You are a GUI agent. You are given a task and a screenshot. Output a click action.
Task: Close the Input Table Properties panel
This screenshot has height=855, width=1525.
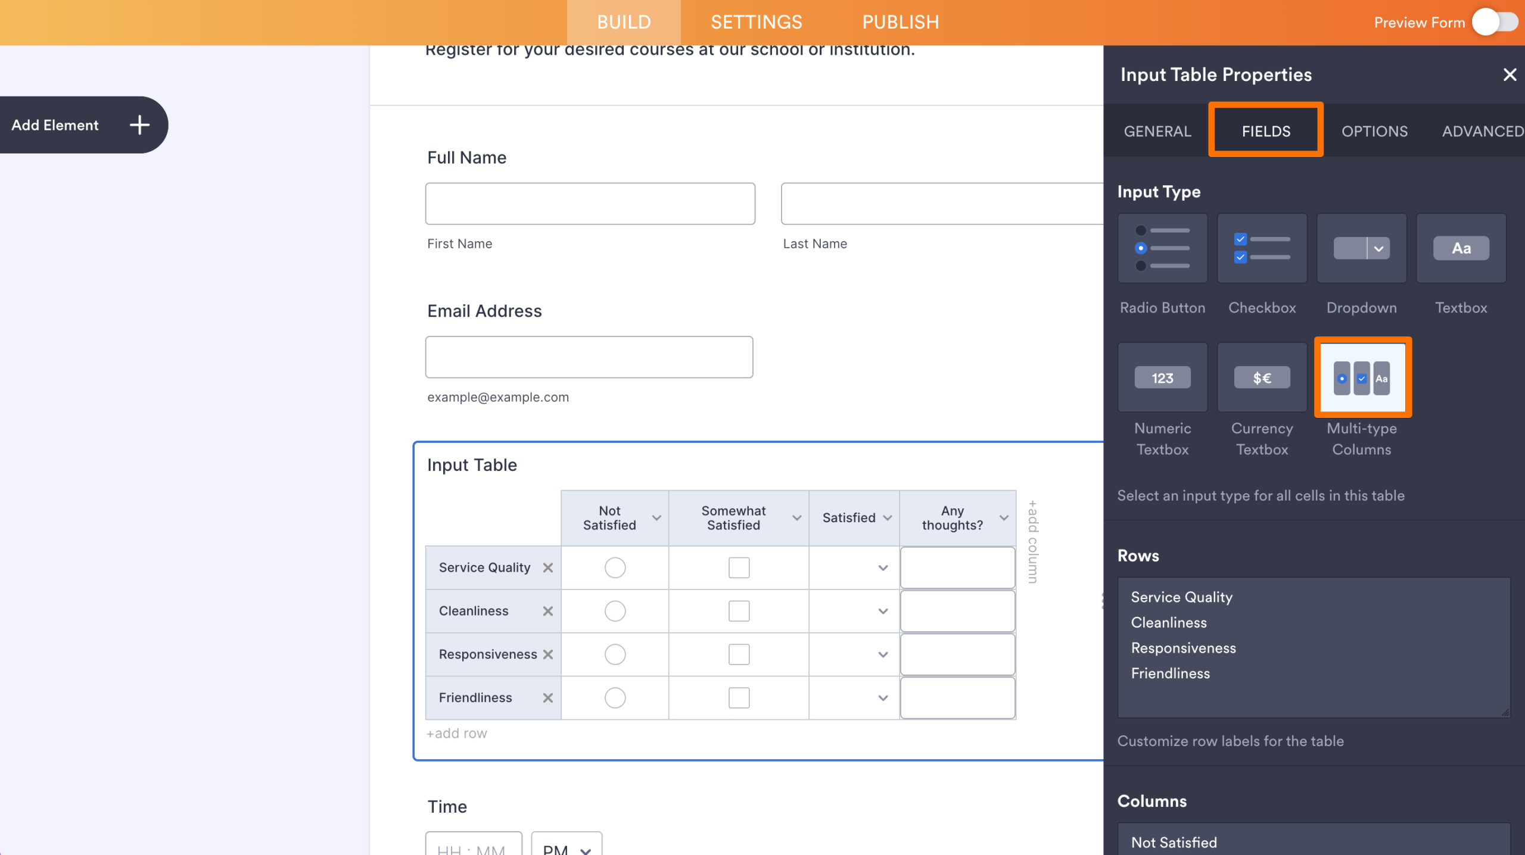click(x=1510, y=74)
